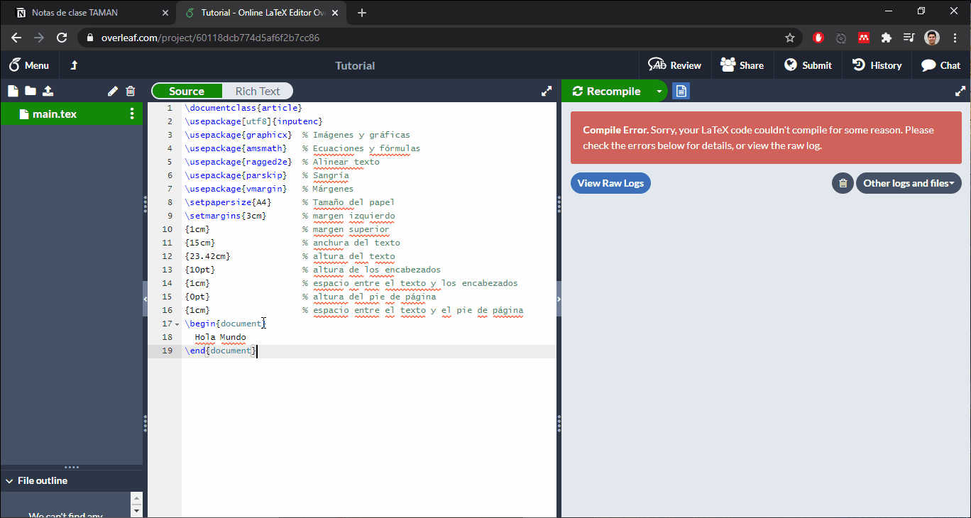Collapse the begin document fold arrow
This screenshot has width=971, height=518.
point(177,324)
